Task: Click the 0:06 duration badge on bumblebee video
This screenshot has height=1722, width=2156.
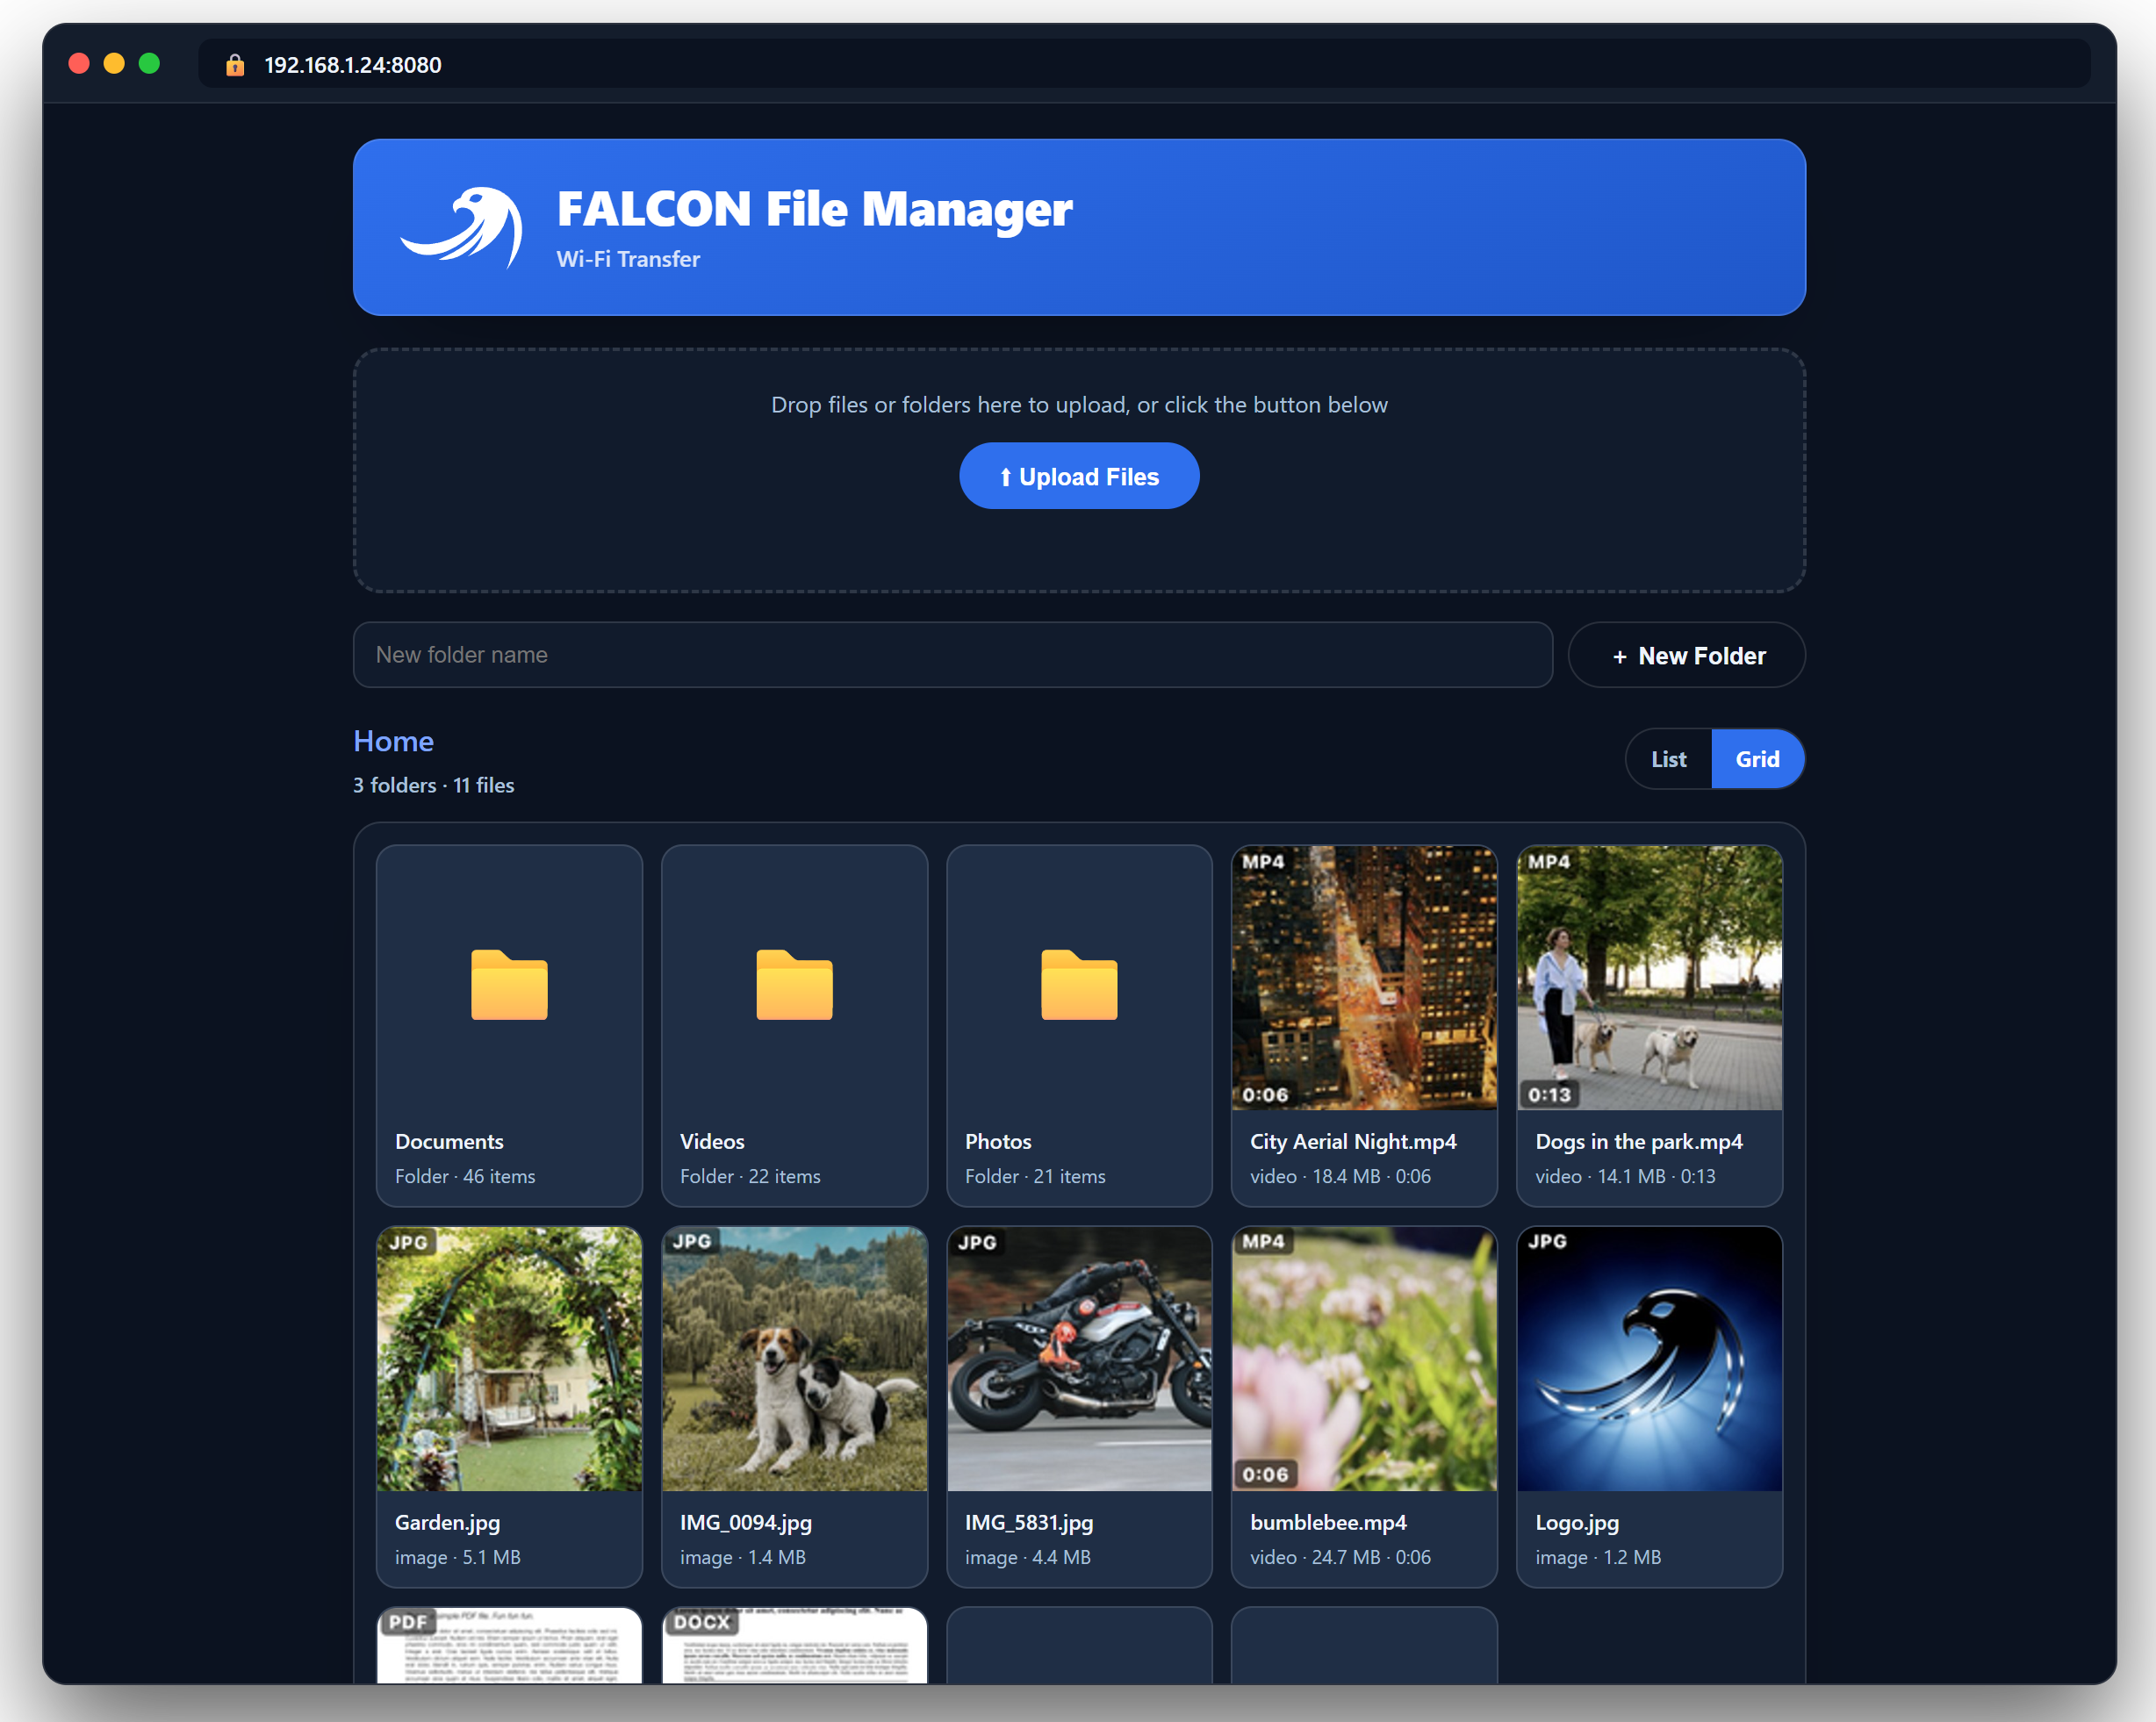Action: pos(1265,1475)
